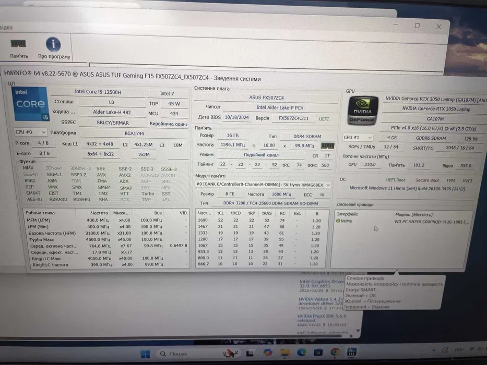This screenshot has width=487, height=365.
Task: Select the 666.7 row in memory timings table
Action: click(x=260, y=264)
